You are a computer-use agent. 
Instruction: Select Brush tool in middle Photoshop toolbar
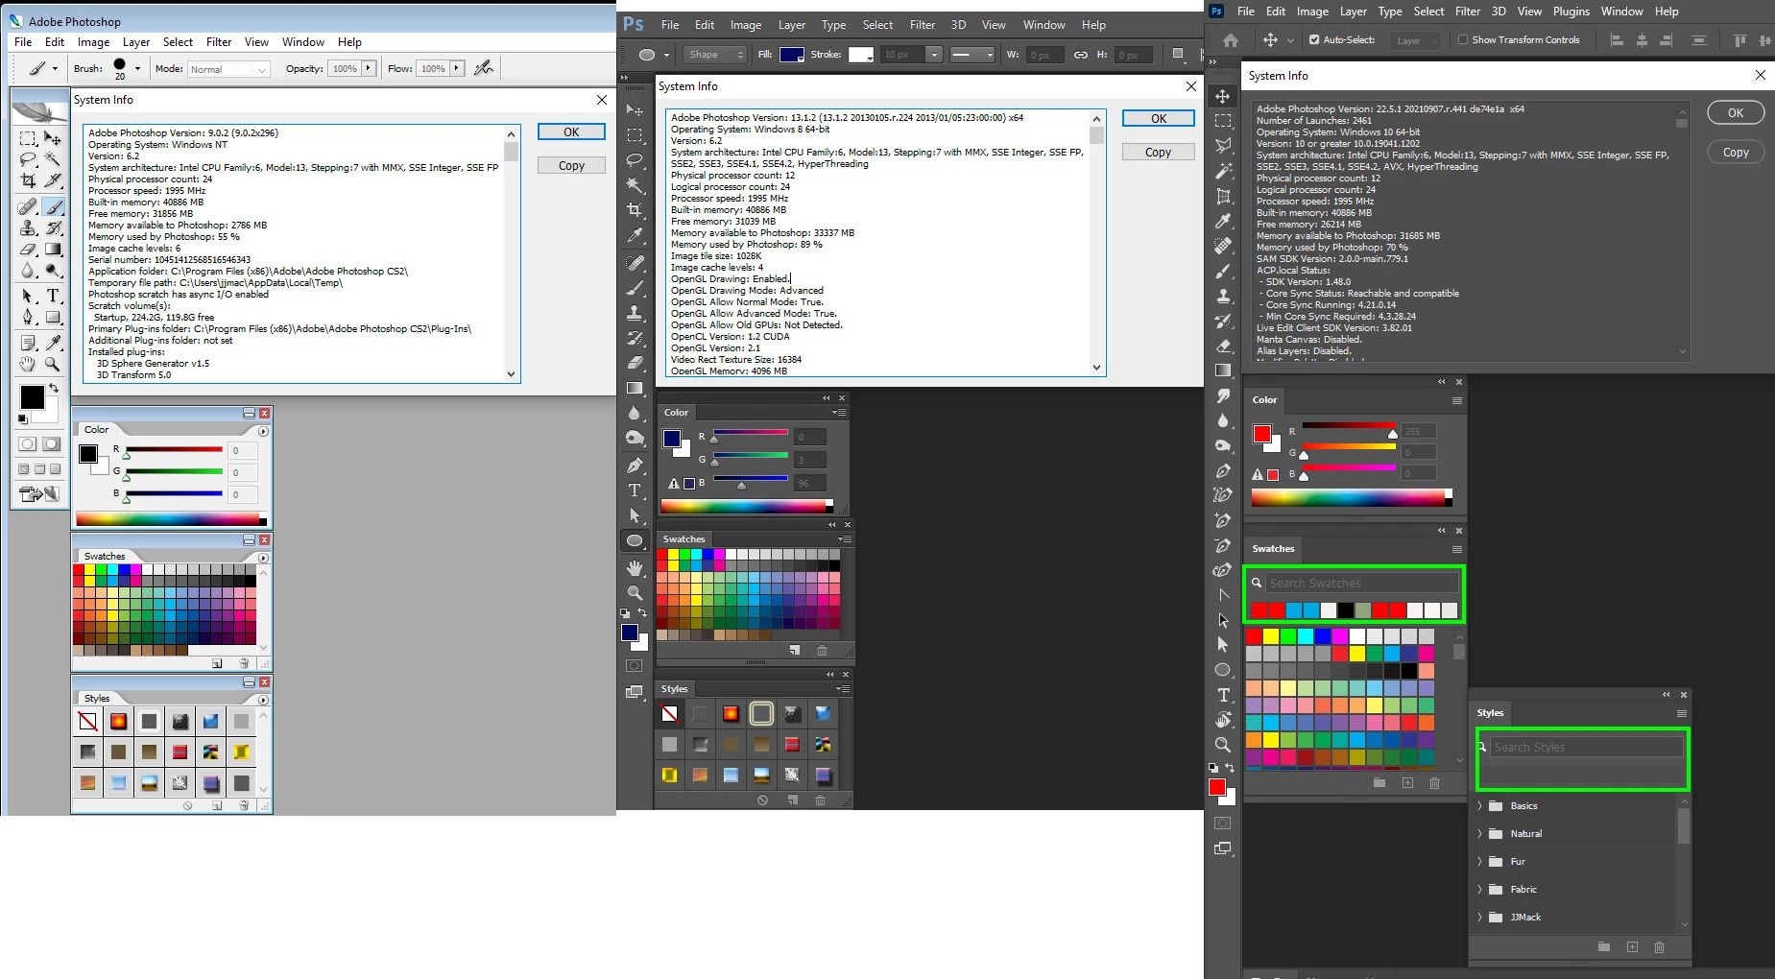tap(635, 287)
